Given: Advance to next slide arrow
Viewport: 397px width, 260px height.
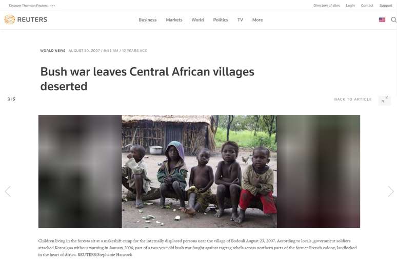Looking at the screenshot, I should [391, 191].
